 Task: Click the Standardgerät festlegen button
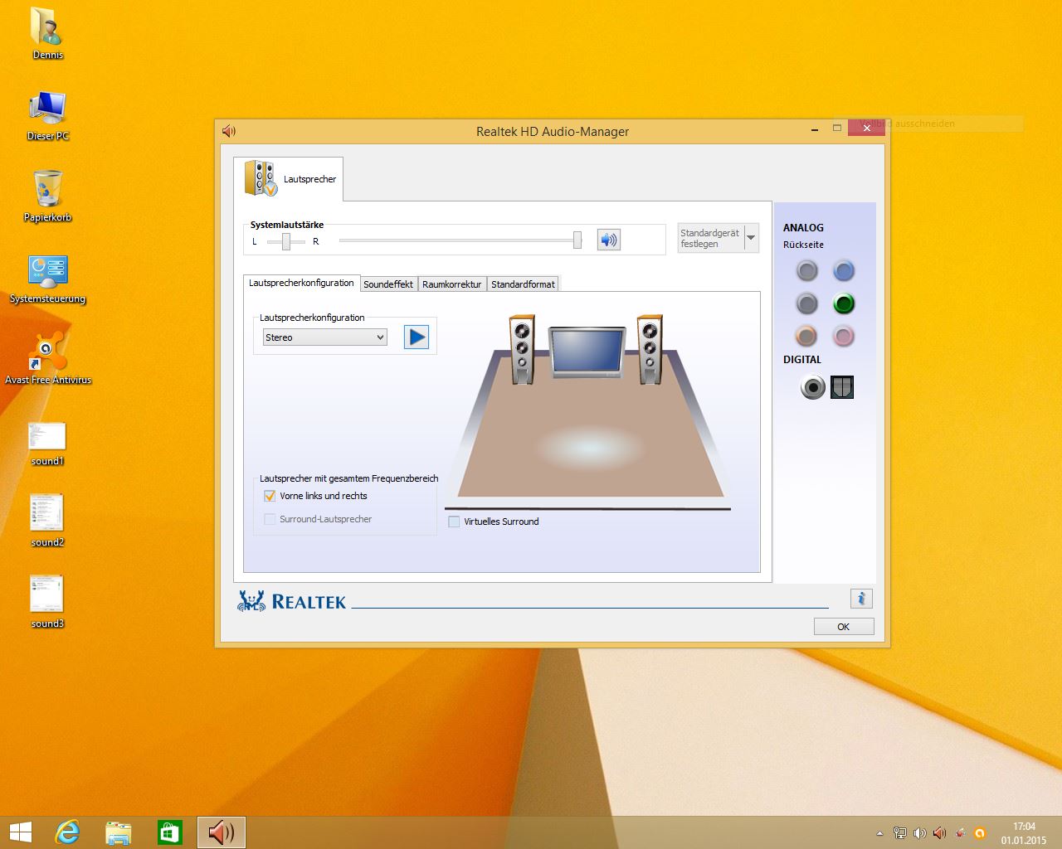[x=711, y=238]
